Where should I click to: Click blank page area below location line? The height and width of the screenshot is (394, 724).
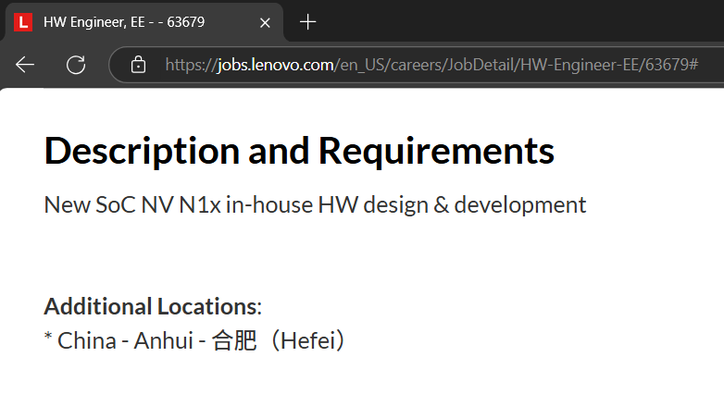tap(370, 375)
